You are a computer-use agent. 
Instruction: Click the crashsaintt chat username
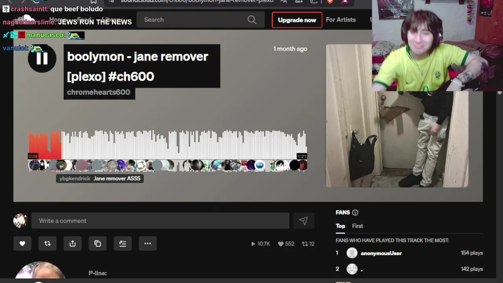click(x=29, y=9)
